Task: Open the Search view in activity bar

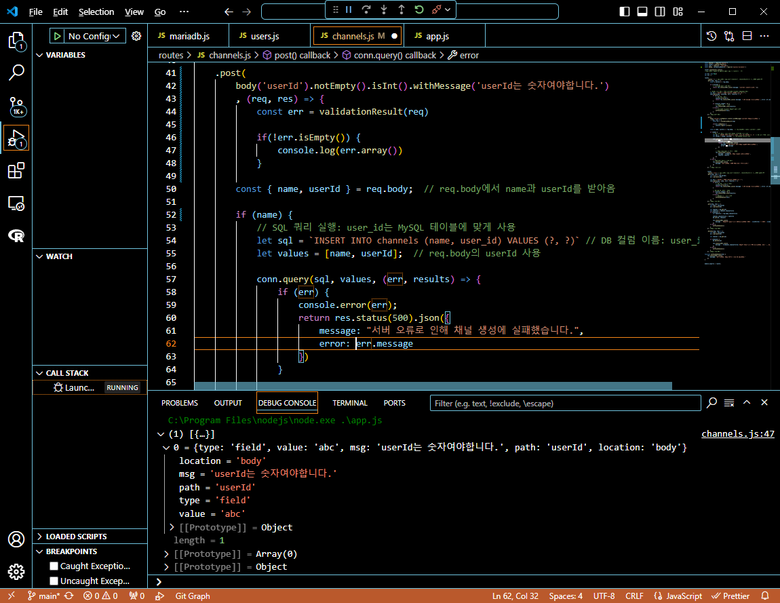Action: tap(16, 73)
